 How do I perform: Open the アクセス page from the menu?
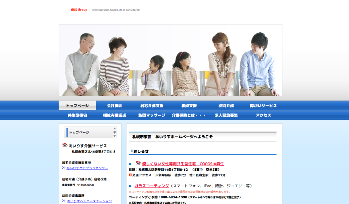pyautogui.click(x=263, y=115)
